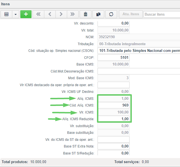Open the Tributação dropdown field
This screenshot has height=167, width=180.
pos(139,44)
